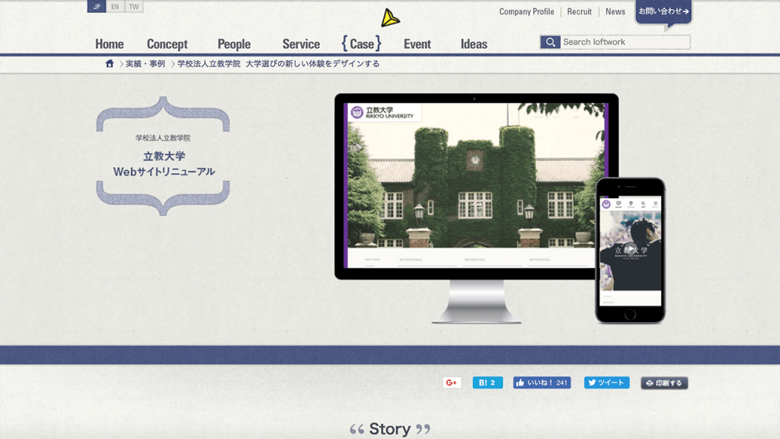780x439 pixels.
Task: Open the Ideas menu item
Action: 474,43
